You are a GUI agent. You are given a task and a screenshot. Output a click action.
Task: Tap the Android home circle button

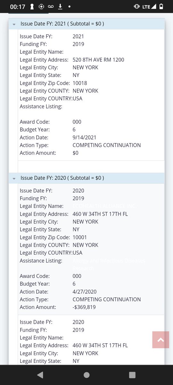[x=86, y=375]
